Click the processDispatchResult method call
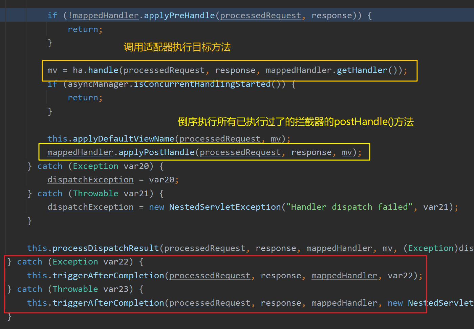 click(106, 248)
